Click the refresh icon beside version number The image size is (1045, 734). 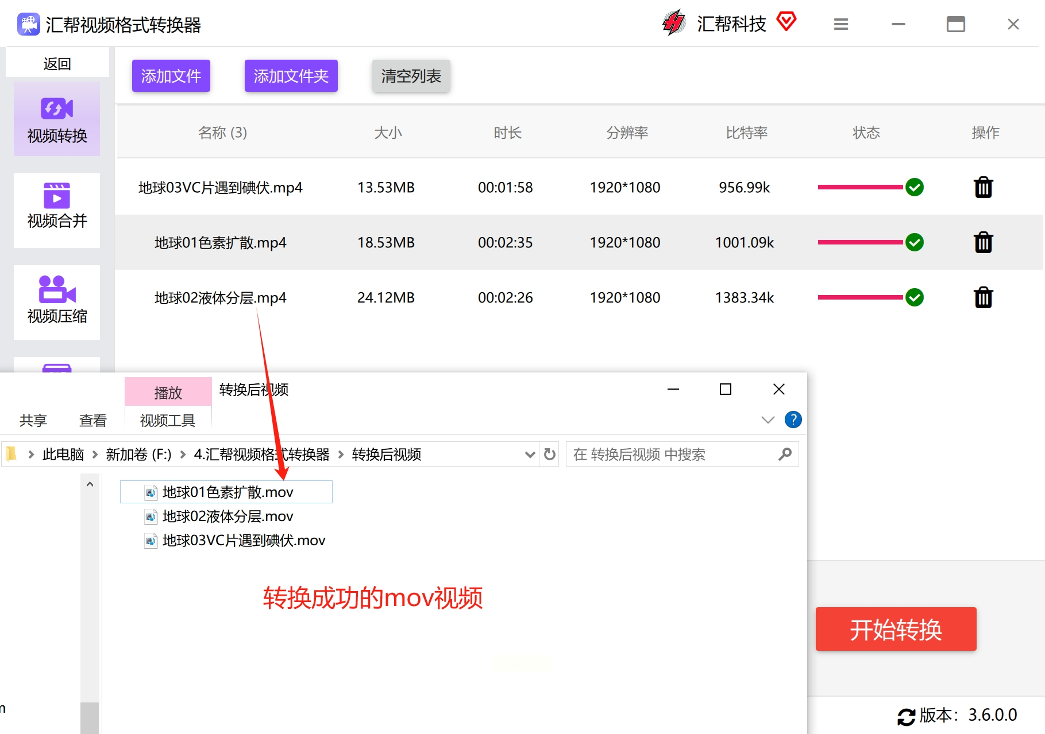[x=906, y=716]
